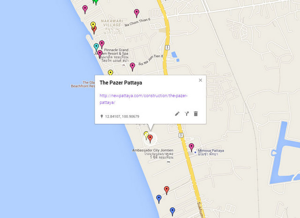Delete the marker using the trash icon
Image resolution: width=300 pixels, height=218 pixels.
[x=196, y=114]
